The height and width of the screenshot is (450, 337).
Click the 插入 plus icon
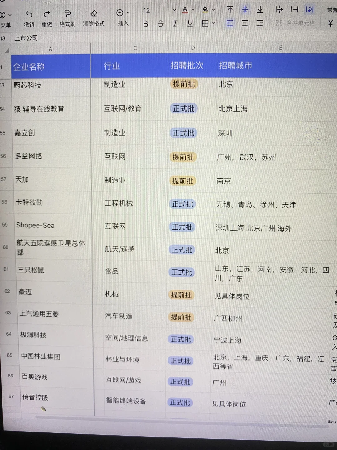[x=120, y=12]
